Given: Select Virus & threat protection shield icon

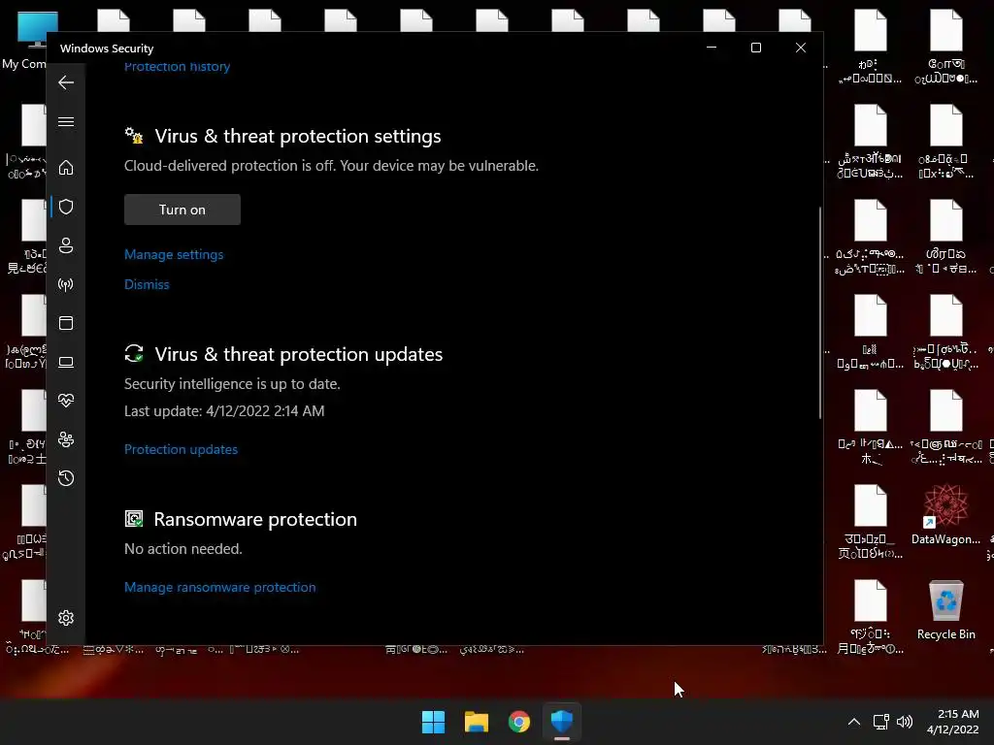Looking at the screenshot, I should pyautogui.click(x=66, y=207).
